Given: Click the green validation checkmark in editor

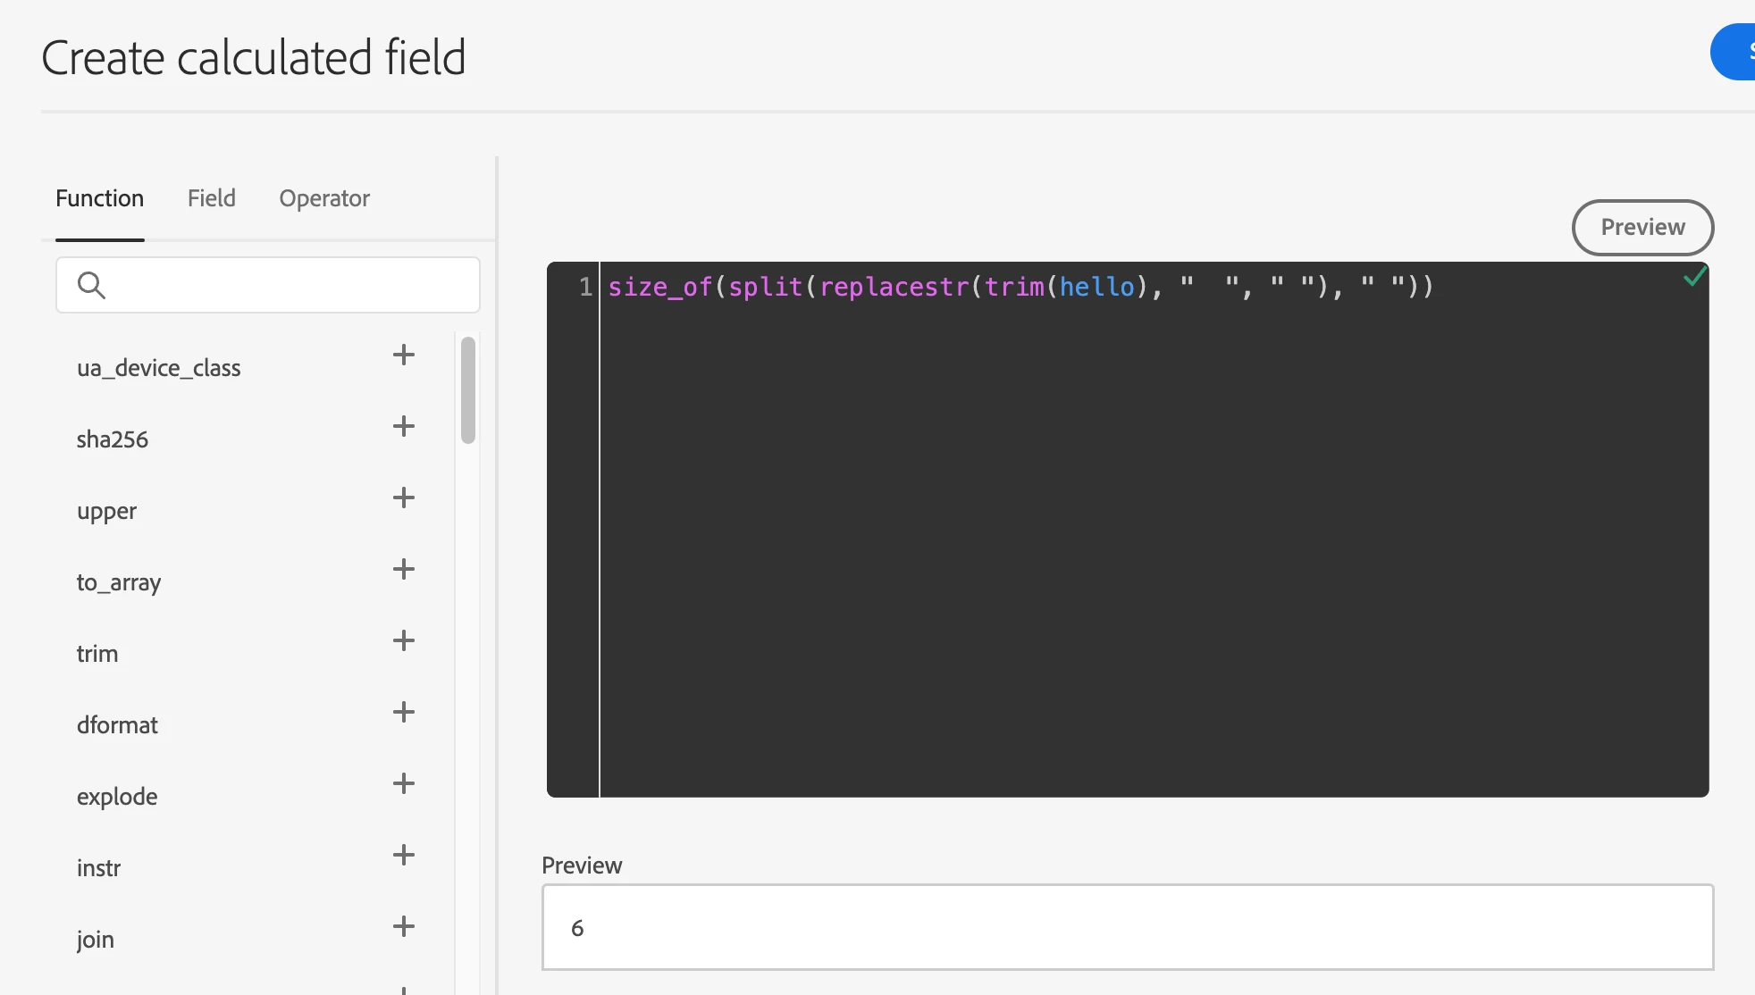Looking at the screenshot, I should point(1694,277).
